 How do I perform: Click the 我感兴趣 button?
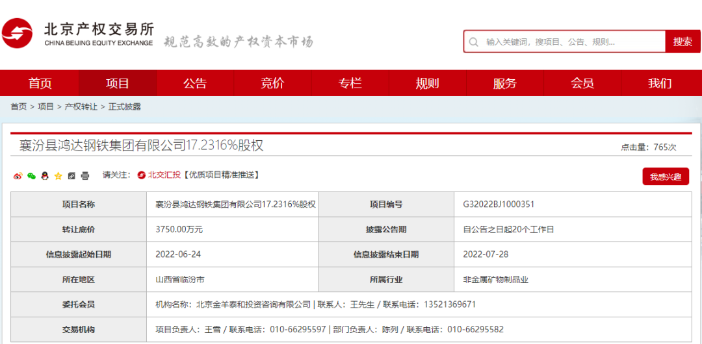(x=666, y=177)
